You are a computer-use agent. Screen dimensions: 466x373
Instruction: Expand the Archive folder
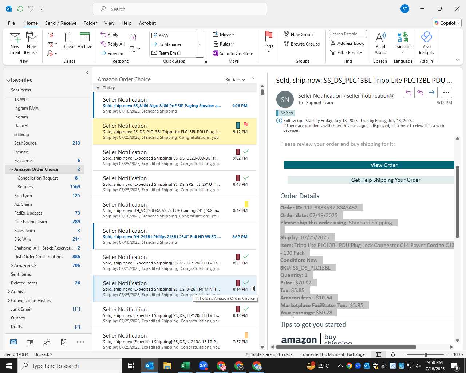tap(9, 292)
